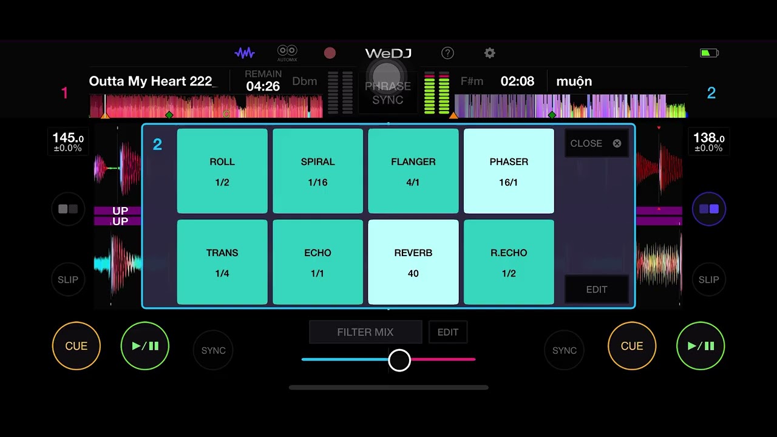Toggle the PHASER 16/1 effect pad
This screenshot has width=777, height=437.
(509, 171)
